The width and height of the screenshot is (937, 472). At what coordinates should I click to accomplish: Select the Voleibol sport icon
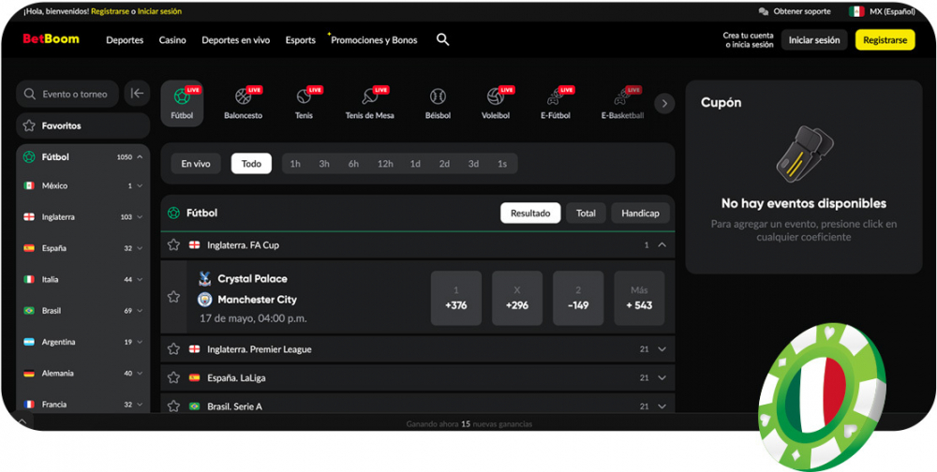click(x=496, y=103)
